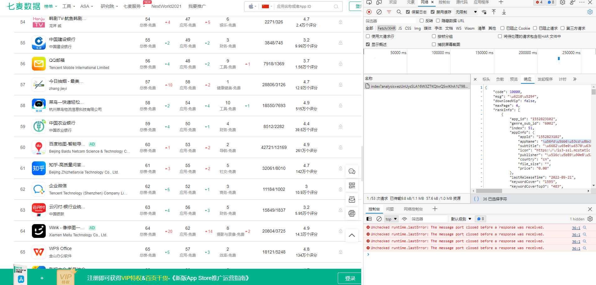Filter requests by Fetch/XHR type
The height and width of the screenshot is (285, 596).
point(386,28)
